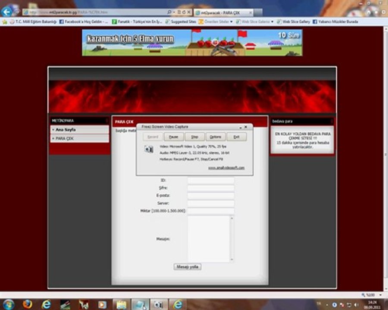Click the Server input field

(x=211, y=204)
